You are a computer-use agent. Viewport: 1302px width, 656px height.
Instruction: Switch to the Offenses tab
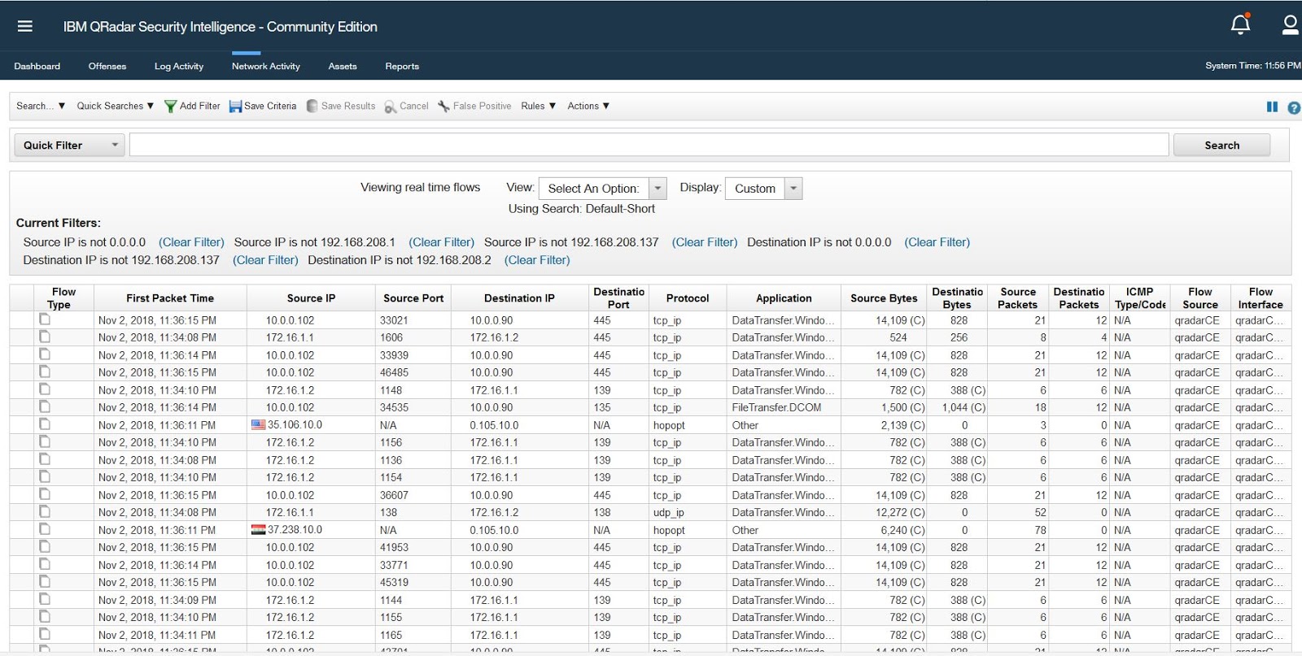click(107, 66)
